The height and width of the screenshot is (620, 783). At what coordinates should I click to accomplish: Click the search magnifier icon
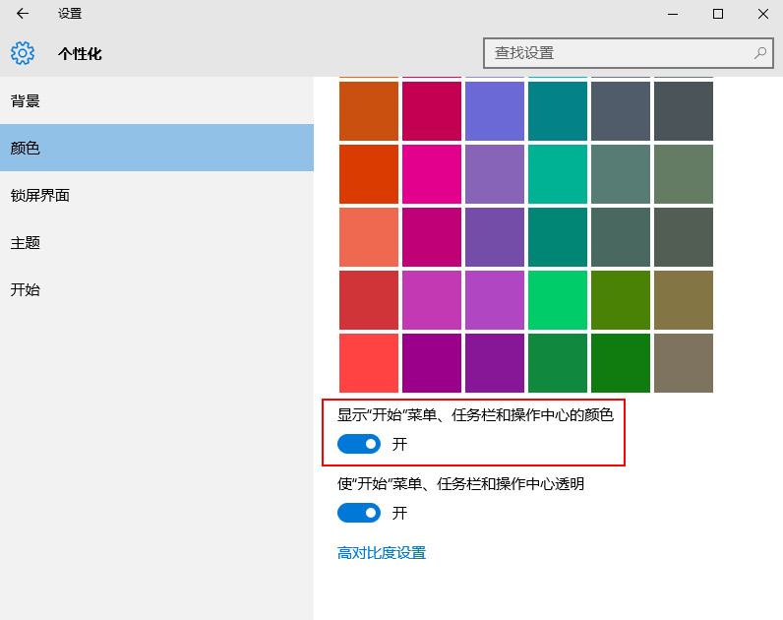760,53
